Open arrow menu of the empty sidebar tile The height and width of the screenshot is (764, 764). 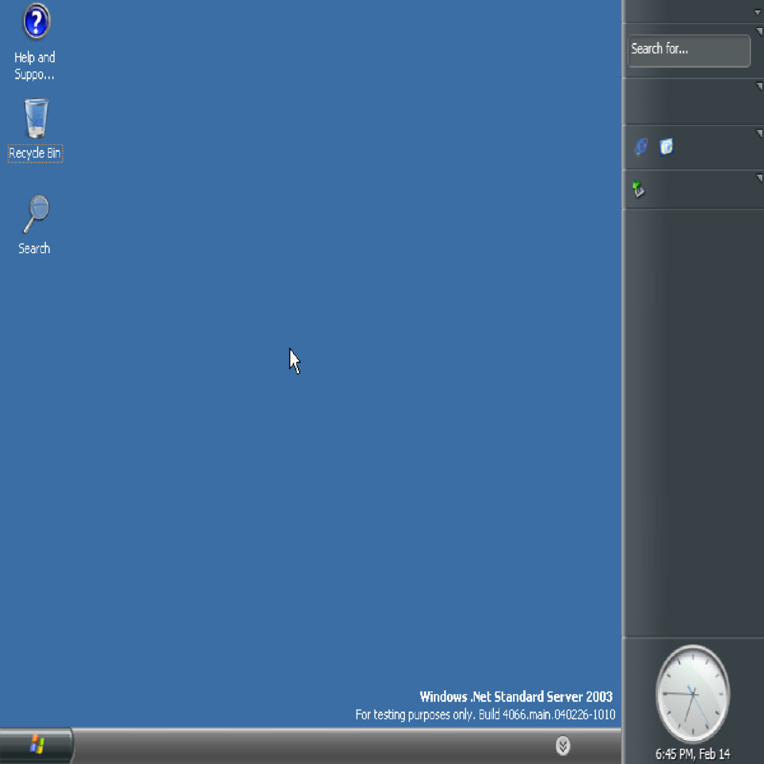point(758,86)
